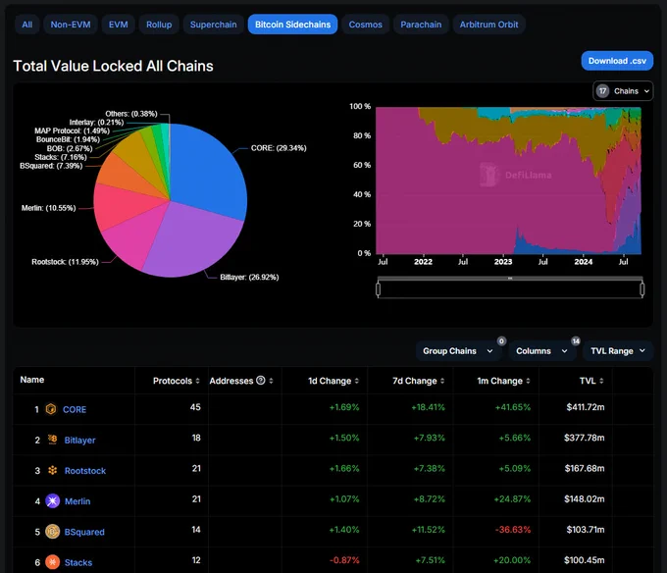Click left handle of chart range slider
The height and width of the screenshot is (573, 667).
[x=379, y=289]
